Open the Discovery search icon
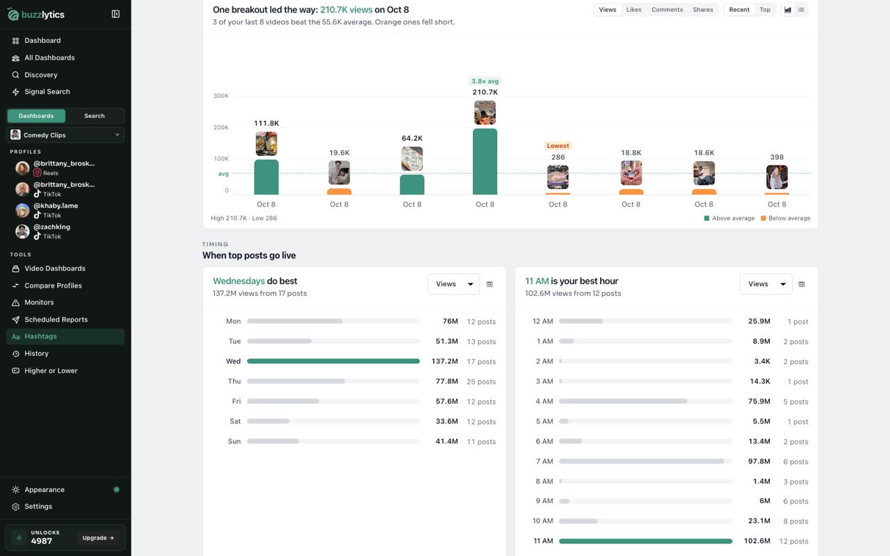 (16, 75)
